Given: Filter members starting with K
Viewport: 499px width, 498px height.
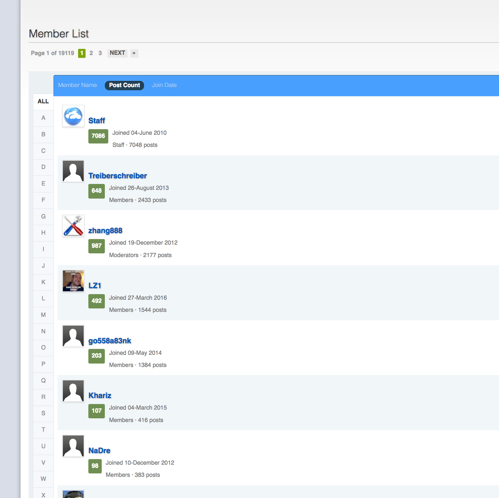Looking at the screenshot, I should click(43, 282).
